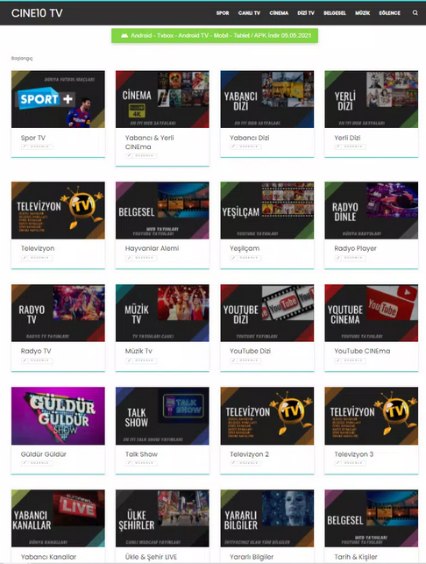
Task: Go to the EĞLENCE navigation item
Action: pos(390,13)
